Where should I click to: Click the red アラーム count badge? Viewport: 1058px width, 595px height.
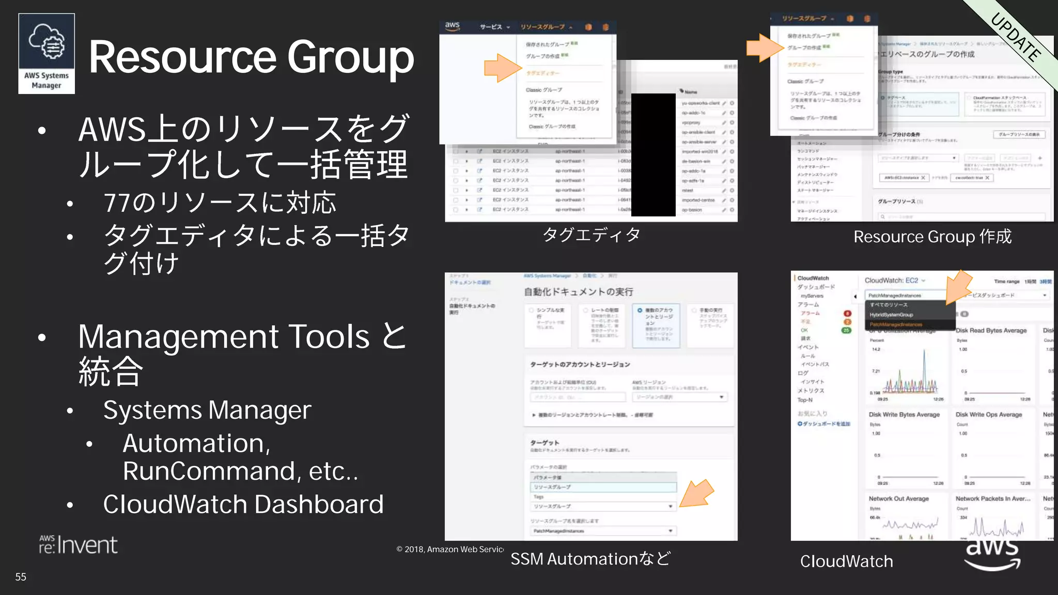pyautogui.click(x=847, y=314)
